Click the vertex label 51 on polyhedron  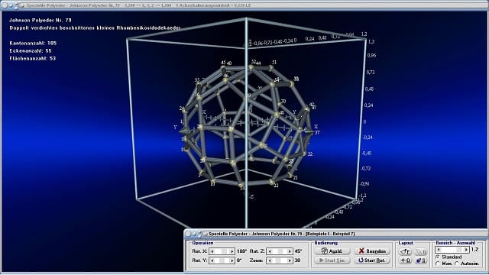tap(274, 63)
